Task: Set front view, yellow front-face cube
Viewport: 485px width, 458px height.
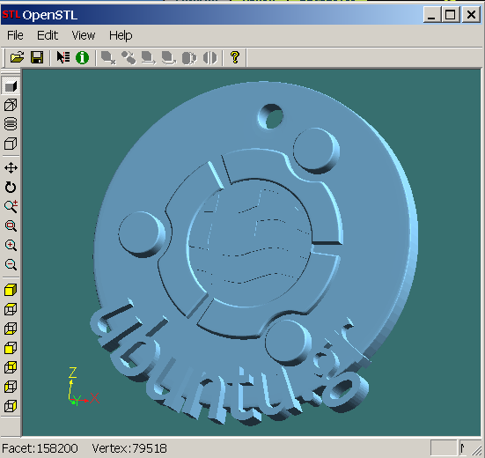Action: click(x=11, y=348)
